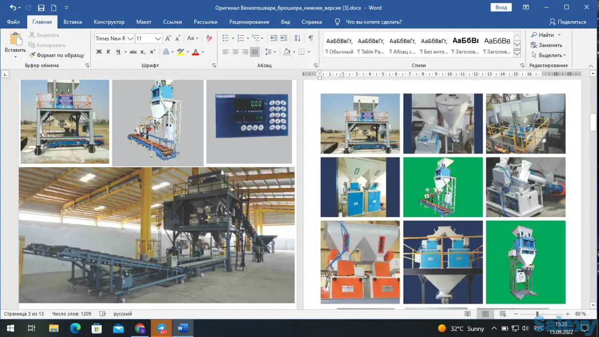Screen dimensions: 599x337
Task: Open the font size dropdown
Action: (x=158, y=38)
